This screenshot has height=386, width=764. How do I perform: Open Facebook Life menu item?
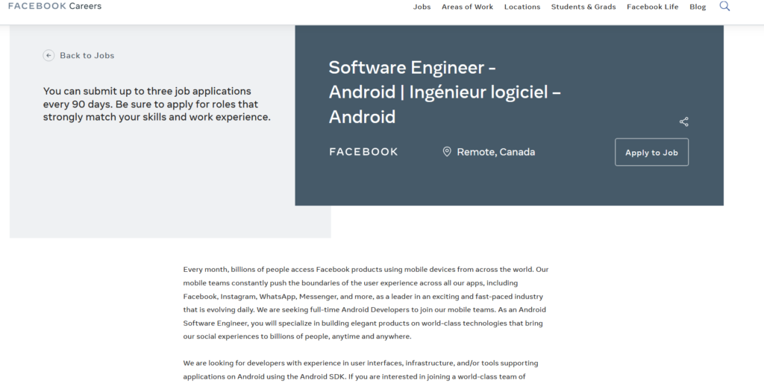point(652,7)
